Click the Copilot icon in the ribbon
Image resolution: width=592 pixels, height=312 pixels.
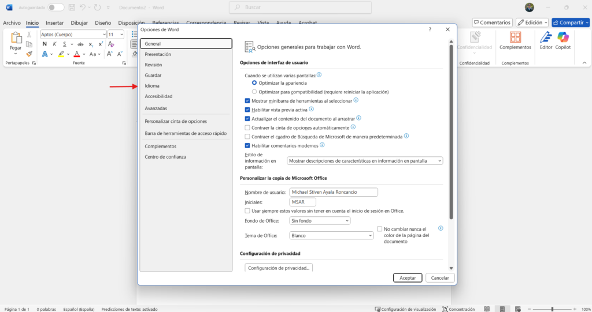click(563, 38)
